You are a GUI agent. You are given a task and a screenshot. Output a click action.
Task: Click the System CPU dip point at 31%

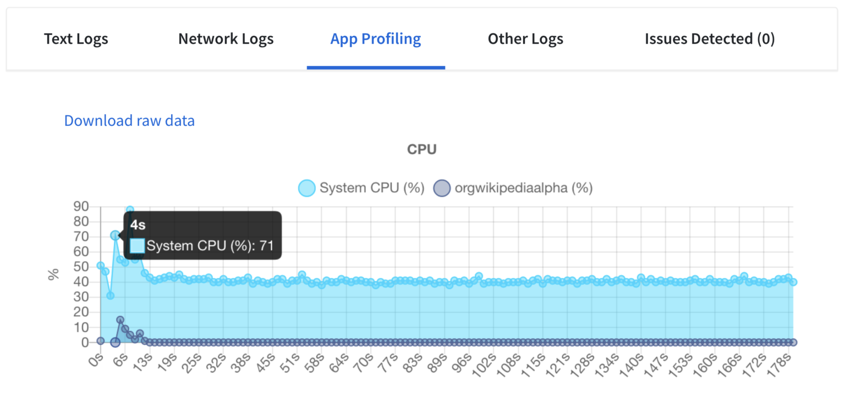pyautogui.click(x=110, y=295)
